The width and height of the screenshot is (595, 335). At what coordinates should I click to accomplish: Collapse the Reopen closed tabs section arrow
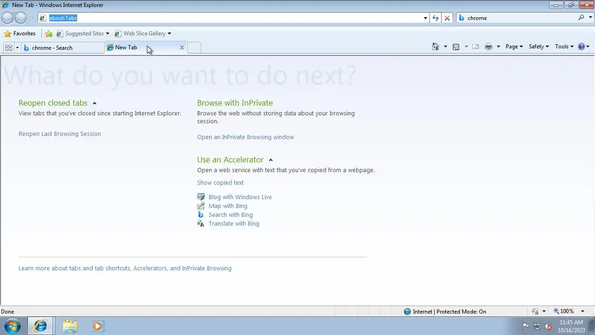(94, 103)
